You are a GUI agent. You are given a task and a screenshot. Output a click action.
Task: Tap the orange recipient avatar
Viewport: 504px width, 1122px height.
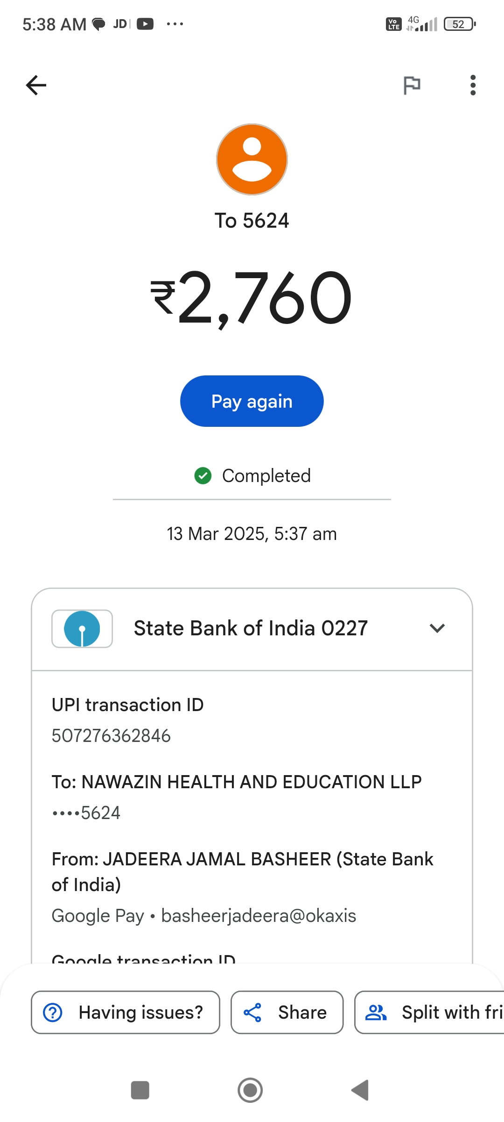tap(252, 159)
